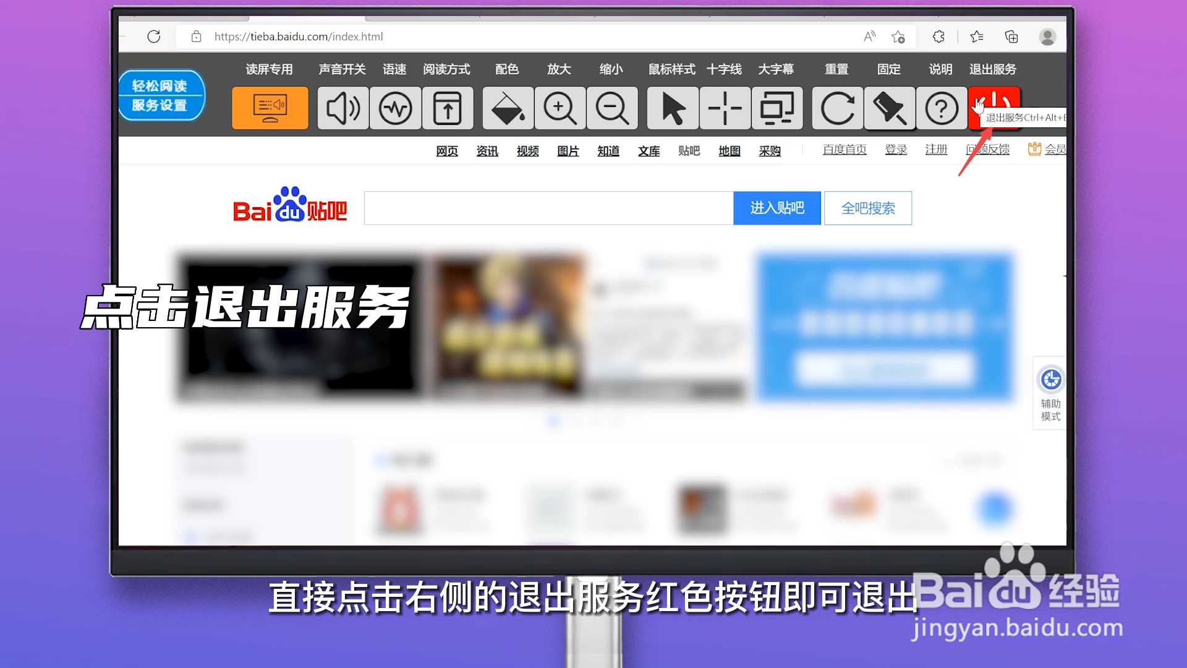This screenshot has width=1187, height=668.
Task: Click the 轻松阅读 服务设置 badge
Action: coord(161,95)
